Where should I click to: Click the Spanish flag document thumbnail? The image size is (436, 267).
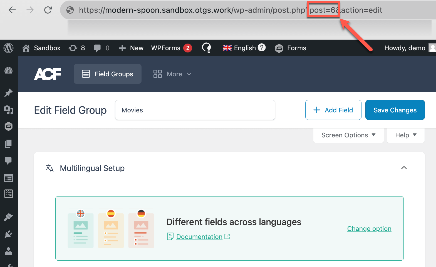click(111, 229)
